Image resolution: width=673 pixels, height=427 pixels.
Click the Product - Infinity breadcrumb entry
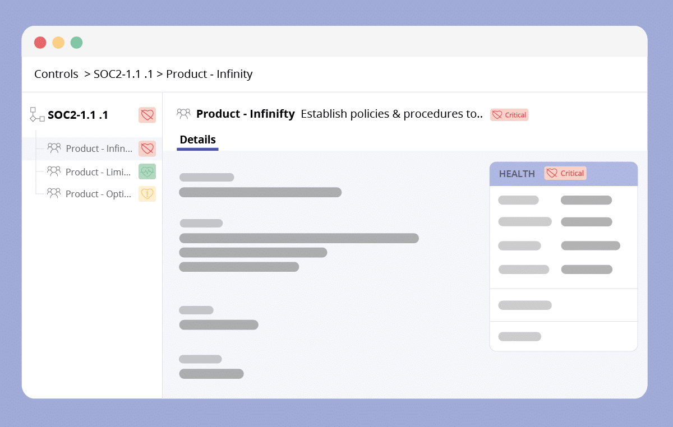click(209, 74)
